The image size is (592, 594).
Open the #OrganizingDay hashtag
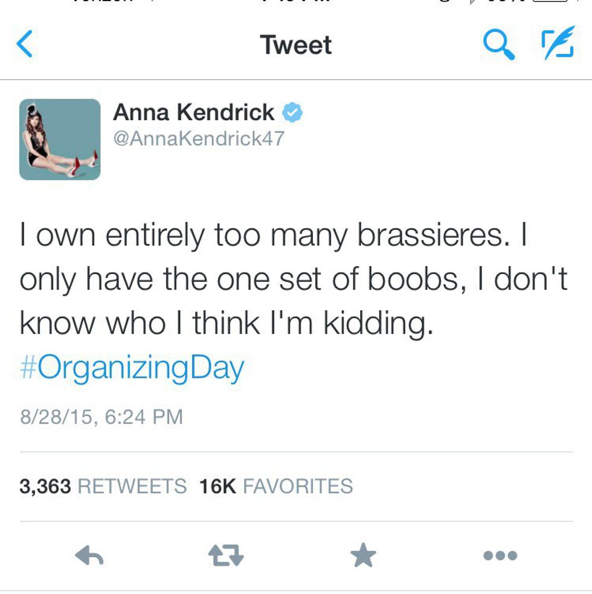132,368
